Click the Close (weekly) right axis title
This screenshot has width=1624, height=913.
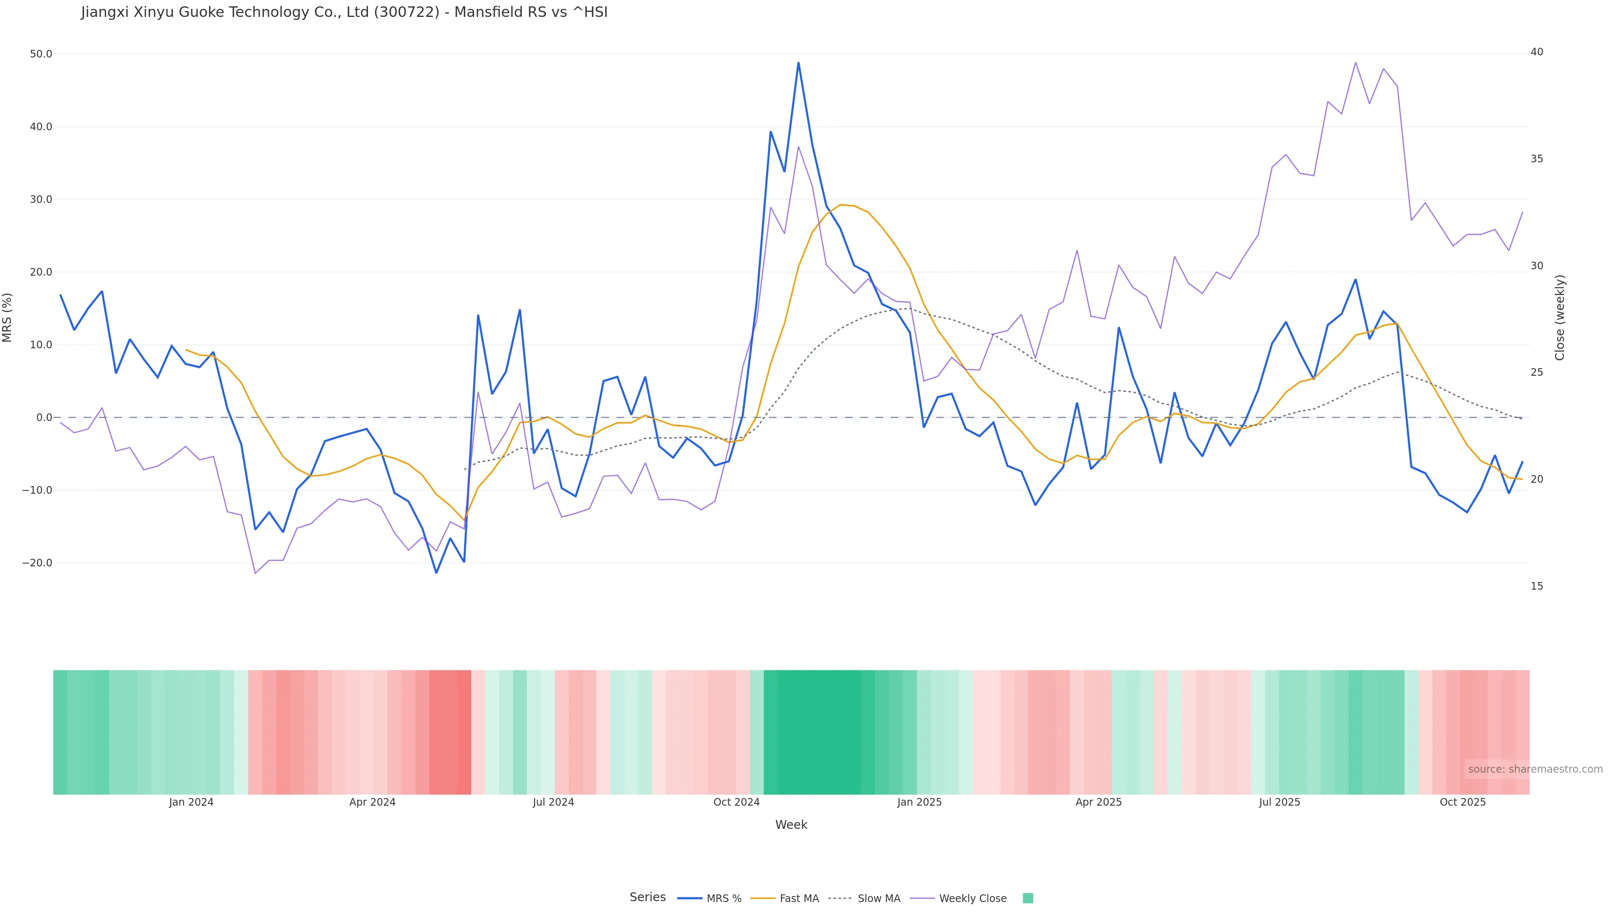pyautogui.click(x=1560, y=317)
